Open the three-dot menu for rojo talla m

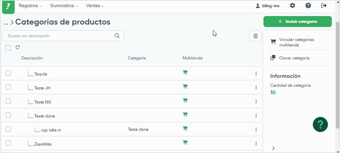(x=256, y=129)
